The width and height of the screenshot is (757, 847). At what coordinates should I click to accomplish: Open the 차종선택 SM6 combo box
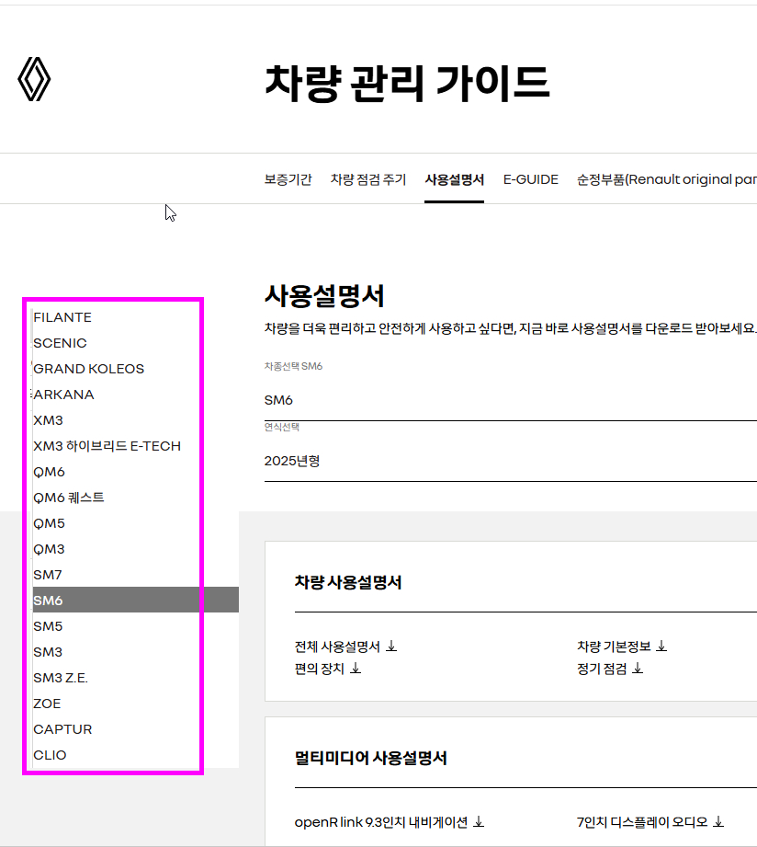pos(511,400)
